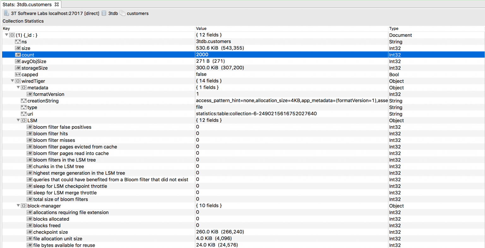This screenshot has height=248, width=485.
Task: Collapse the wiredTiger object
Action: click(13, 81)
